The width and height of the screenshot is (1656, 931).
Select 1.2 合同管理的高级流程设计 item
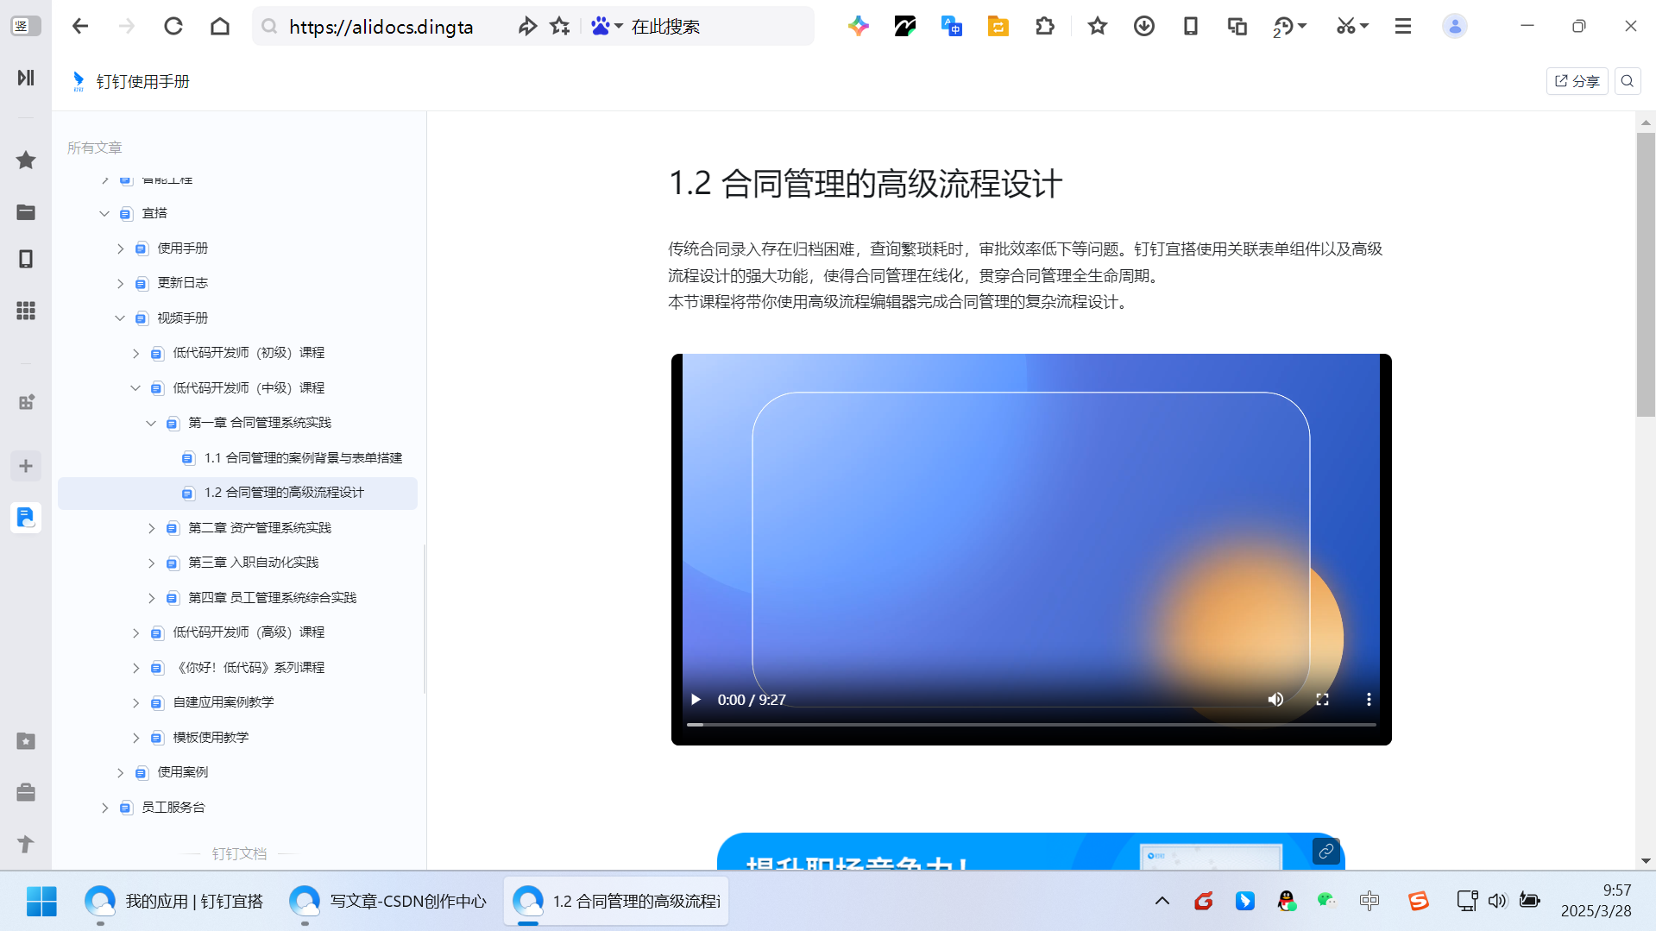coord(237,493)
